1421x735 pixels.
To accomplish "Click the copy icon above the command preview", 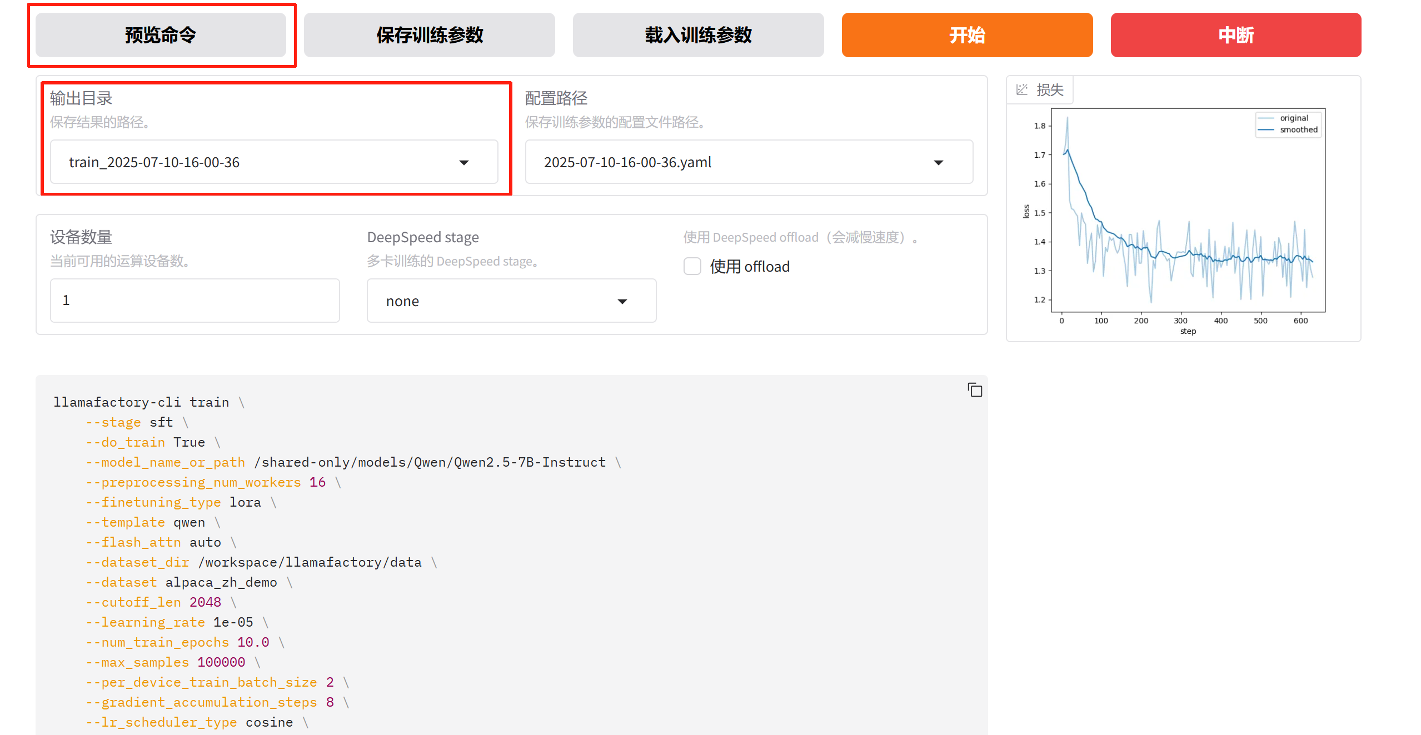I will click(x=975, y=389).
